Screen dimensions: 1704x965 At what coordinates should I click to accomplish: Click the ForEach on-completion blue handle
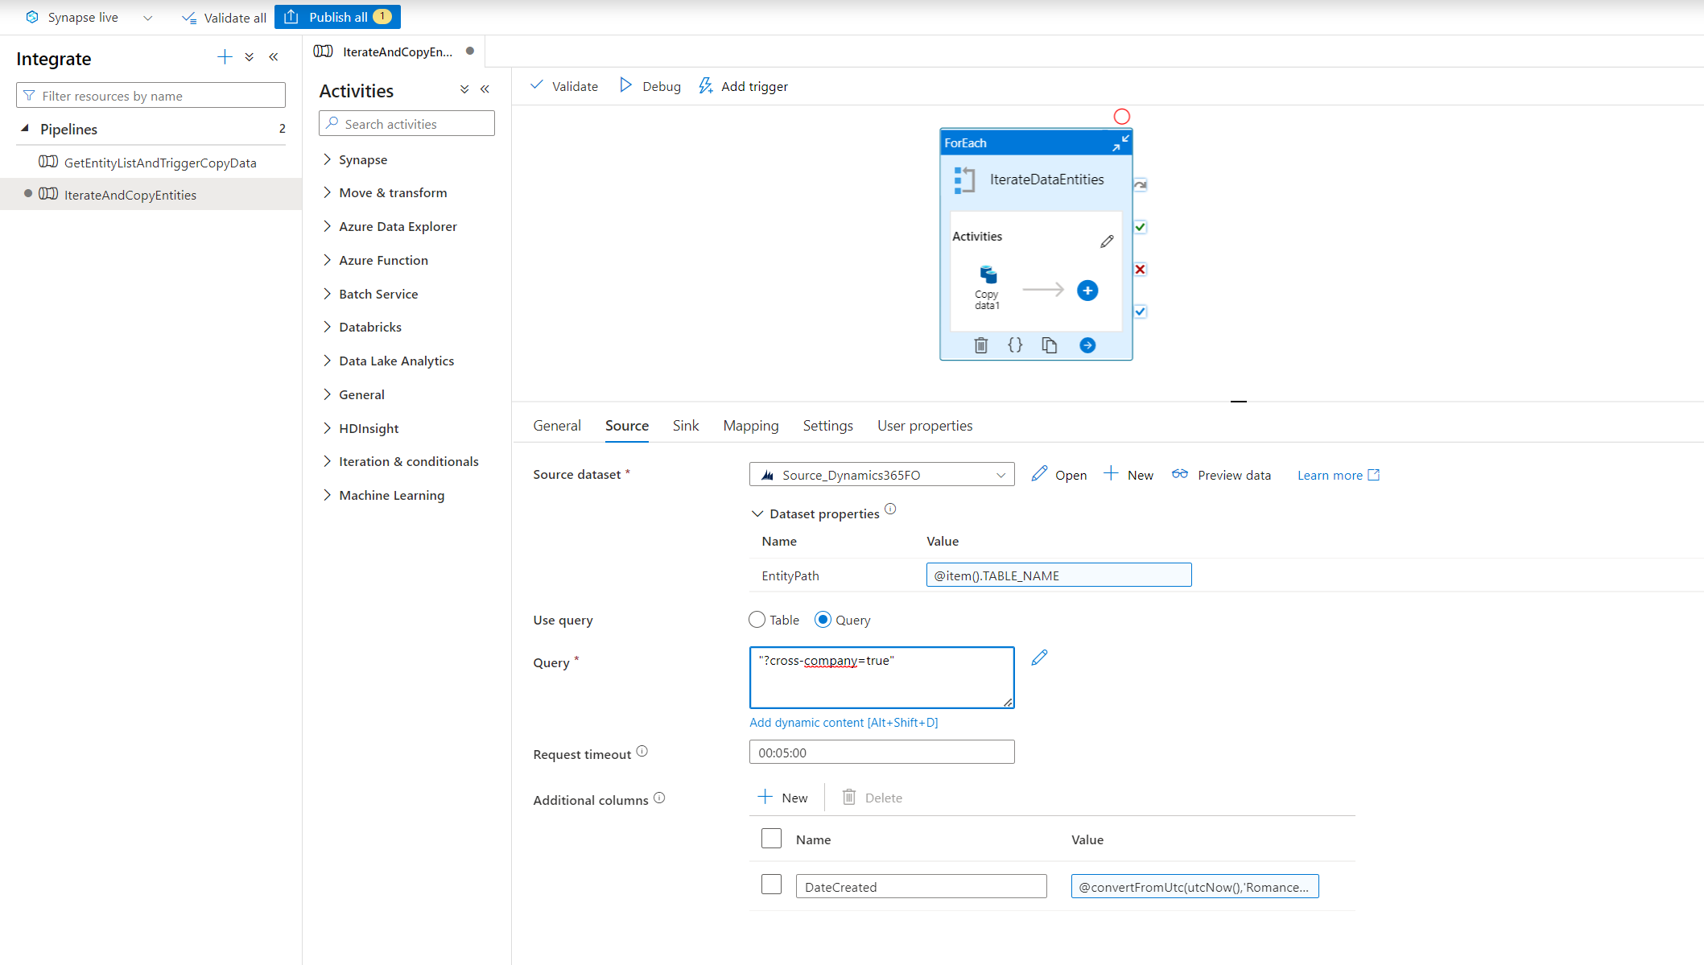1140,311
